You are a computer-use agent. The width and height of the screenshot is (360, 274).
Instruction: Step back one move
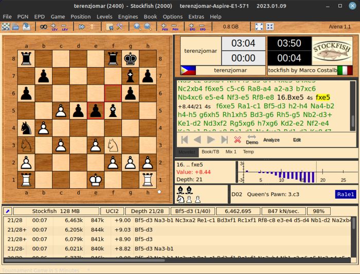tap(197, 140)
